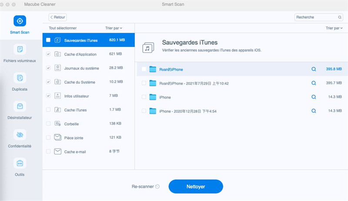Check the Cache iTunes checkbox
The width and height of the screenshot is (348, 201).
(x=48, y=109)
